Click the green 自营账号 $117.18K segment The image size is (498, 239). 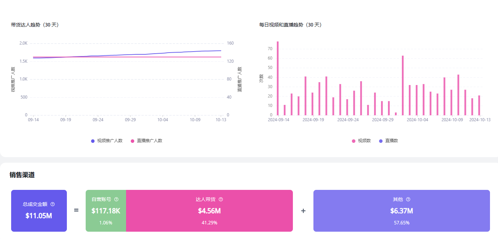tap(106, 211)
